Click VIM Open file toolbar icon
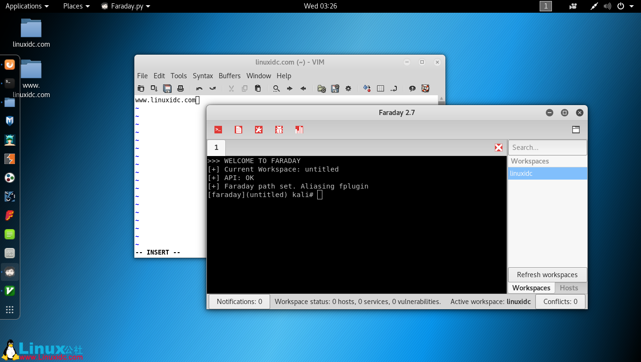The width and height of the screenshot is (641, 362). click(x=141, y=88)
